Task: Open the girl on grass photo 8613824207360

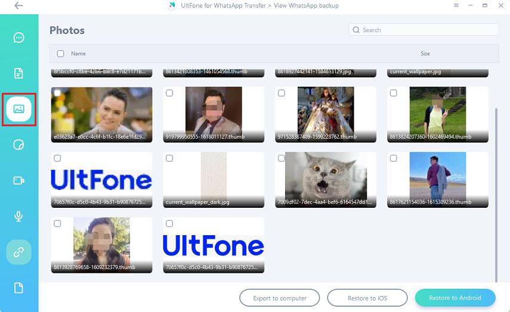Action: click(437, 114)
